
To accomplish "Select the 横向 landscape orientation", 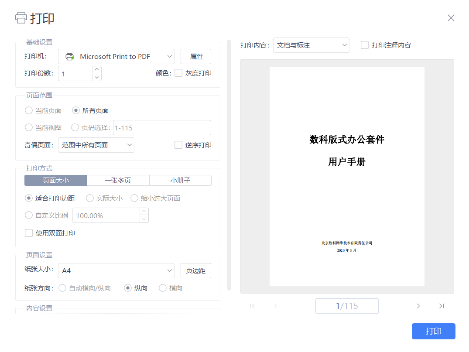I will [x=163, y=288].
